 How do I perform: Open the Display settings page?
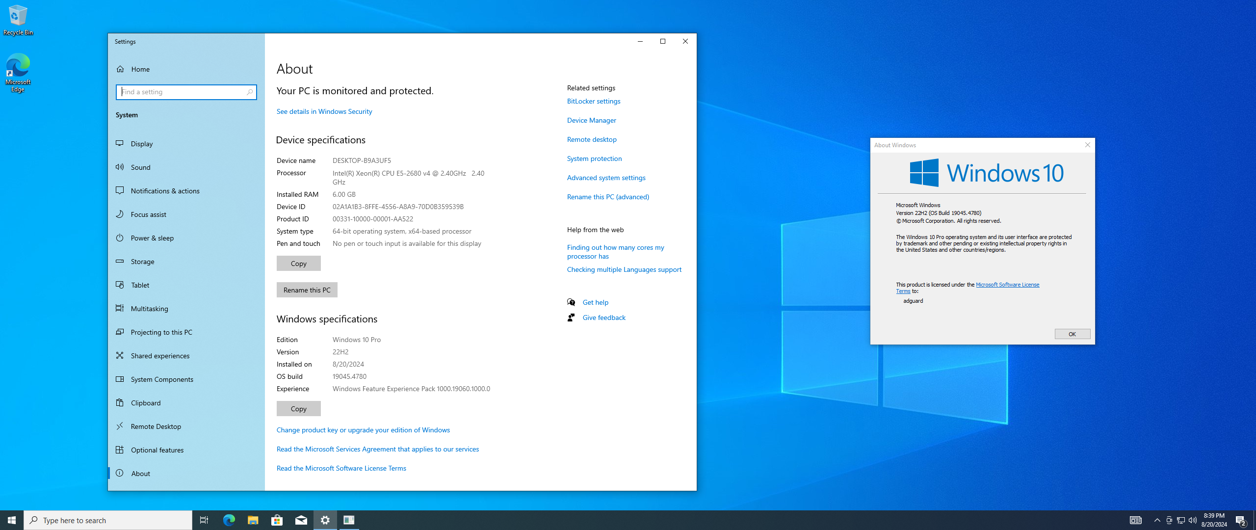point(142,144)
